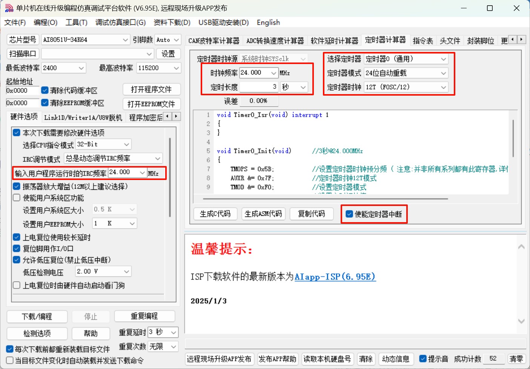Click the app logo icon in title bar
Screen dimensions: 530x369
pyautogui.click(x=9, y=8)
